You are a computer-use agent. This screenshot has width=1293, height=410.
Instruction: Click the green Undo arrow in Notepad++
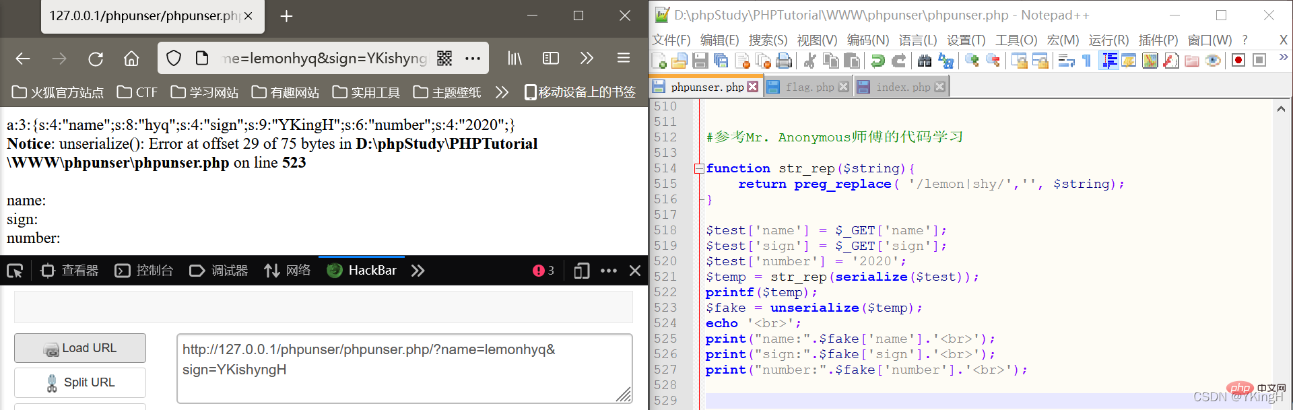877,61
